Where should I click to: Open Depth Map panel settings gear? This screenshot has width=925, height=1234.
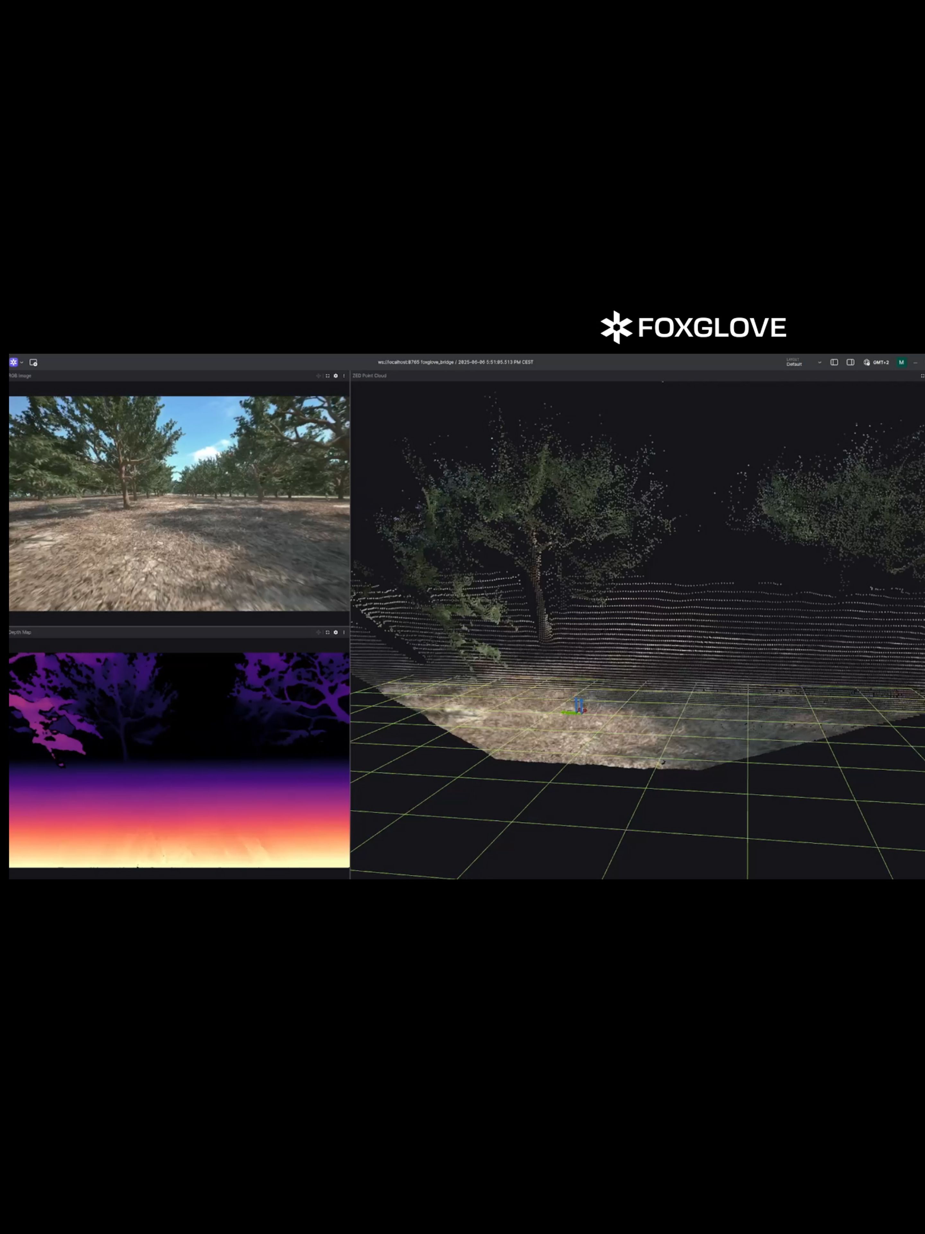336,632
